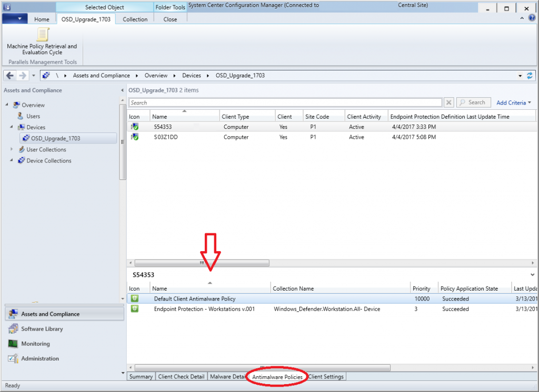Open Monitoring workspace icon
539x392 pixels.
[13, 344]
